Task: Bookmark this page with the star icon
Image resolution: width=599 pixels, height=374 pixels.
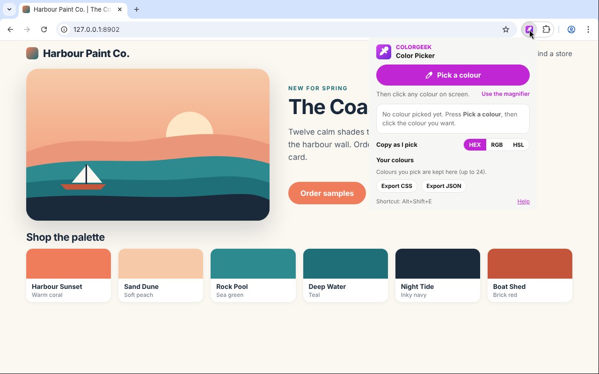Action: [506, 29]
